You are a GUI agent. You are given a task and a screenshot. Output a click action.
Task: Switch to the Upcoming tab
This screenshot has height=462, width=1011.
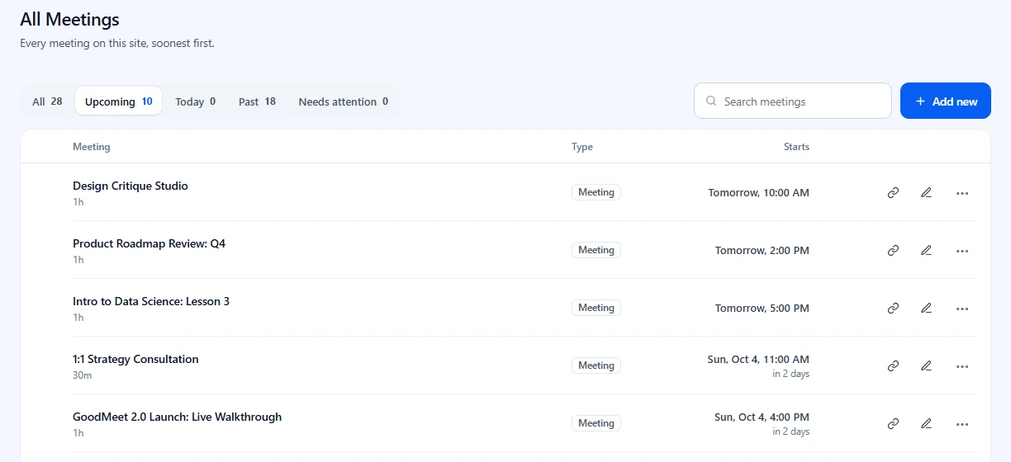(x=118, y=101)
